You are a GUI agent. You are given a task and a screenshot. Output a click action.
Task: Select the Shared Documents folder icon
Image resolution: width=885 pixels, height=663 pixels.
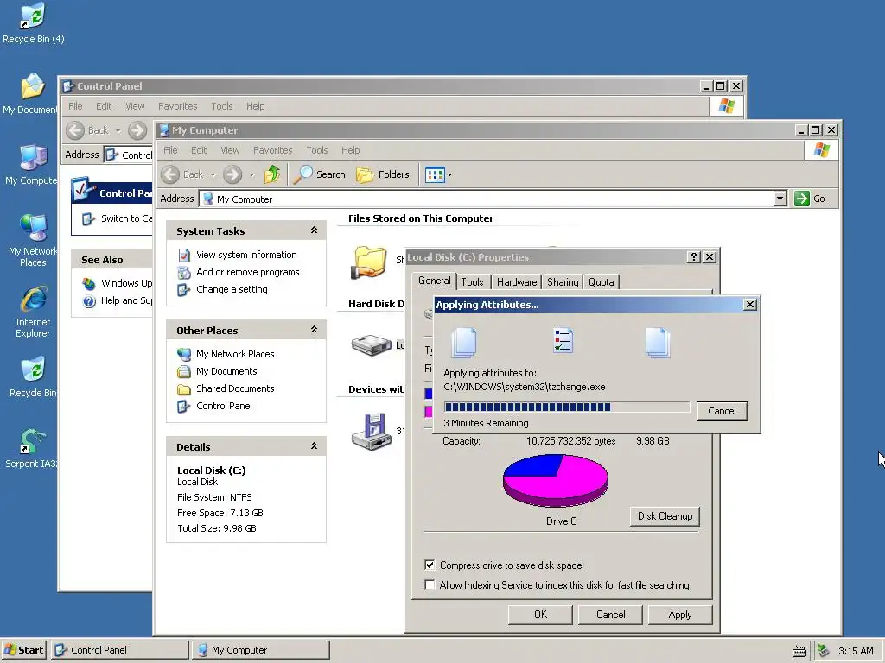(369, 262)
